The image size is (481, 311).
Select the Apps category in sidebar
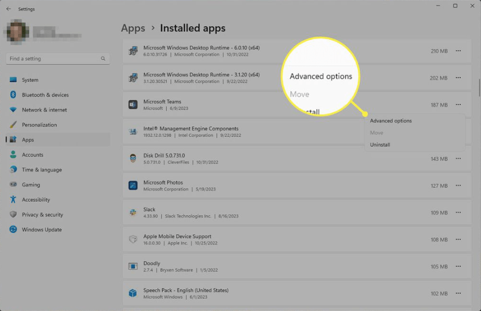pos(58,140)
